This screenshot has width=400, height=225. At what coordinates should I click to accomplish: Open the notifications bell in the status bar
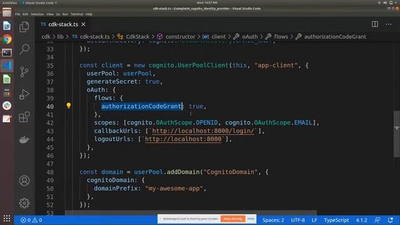(390, 220)
